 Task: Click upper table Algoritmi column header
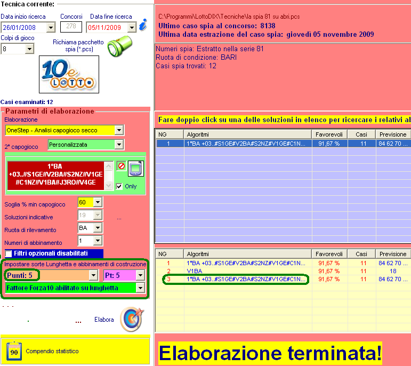[247, 134]
